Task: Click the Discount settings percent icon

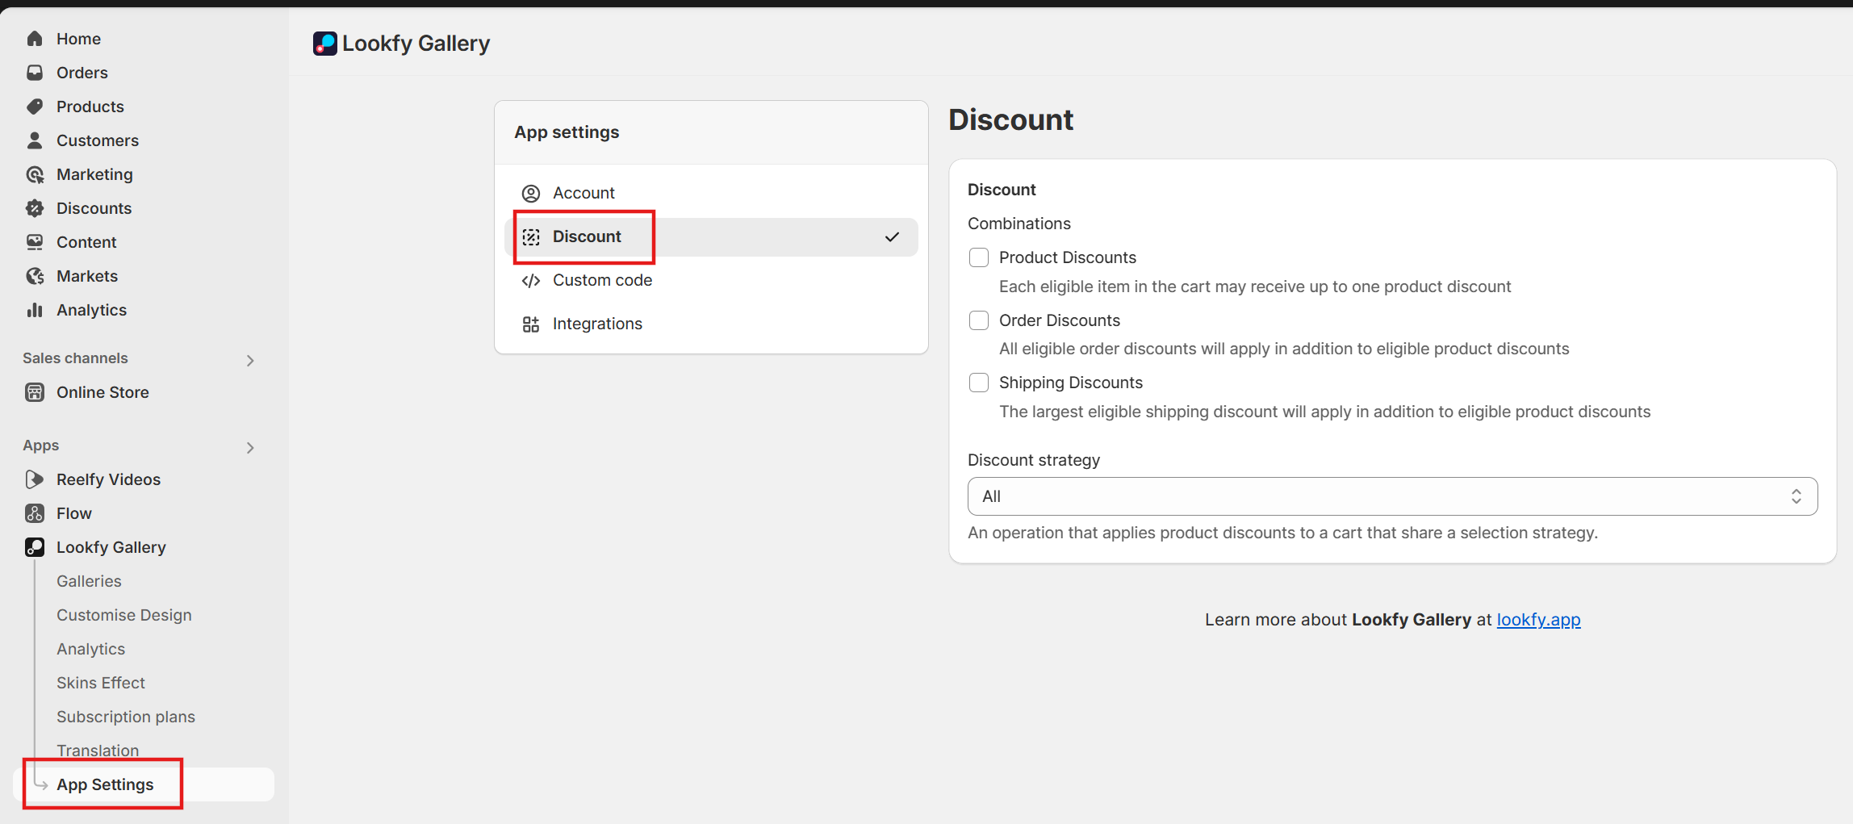Action: (x=531, y=237)
